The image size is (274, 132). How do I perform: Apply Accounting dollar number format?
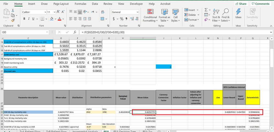coord(114,19)
